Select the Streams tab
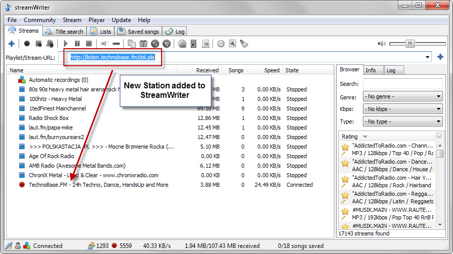453x254 pixels. point(24,31)
